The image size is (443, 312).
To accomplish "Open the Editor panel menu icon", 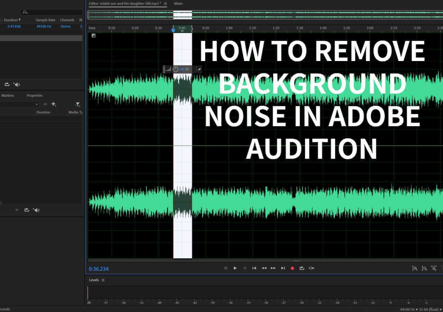I will coord(165,3).
